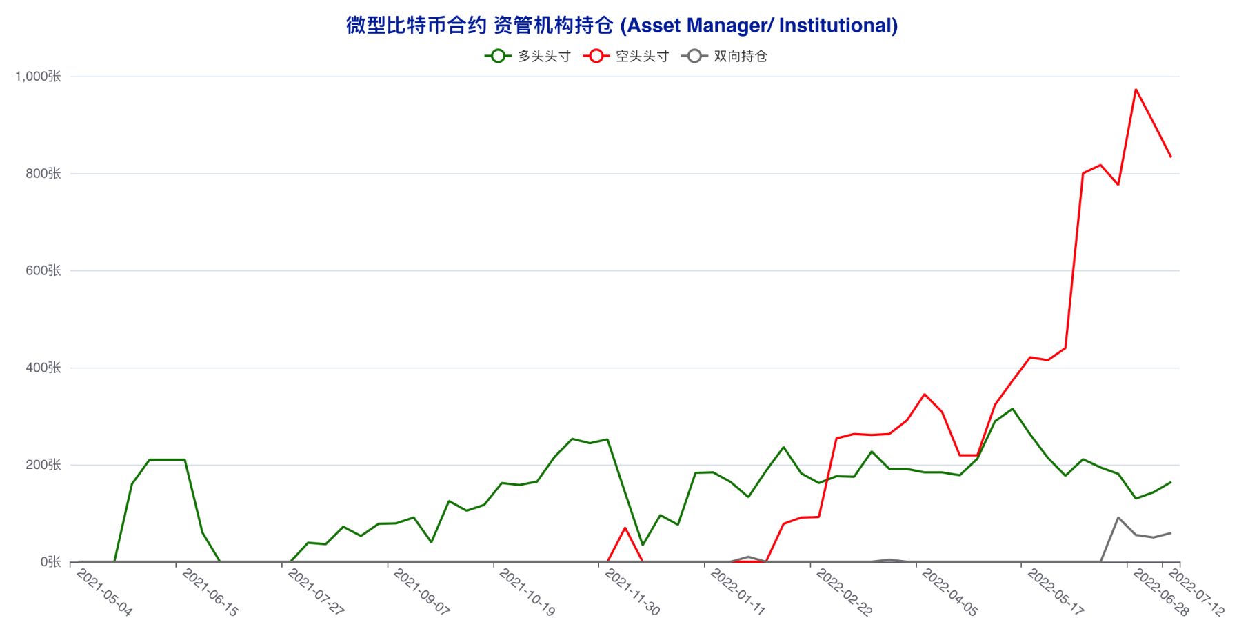1248x629 pixels.
Task: Click the red 空头头寸 legend marker
Action: tap(596, 57)
